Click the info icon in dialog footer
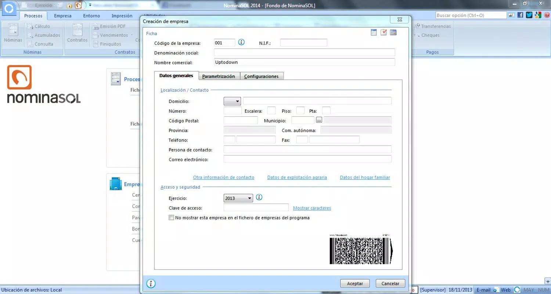This screenshot has width=551, height=294. click(x=151, y=283)
